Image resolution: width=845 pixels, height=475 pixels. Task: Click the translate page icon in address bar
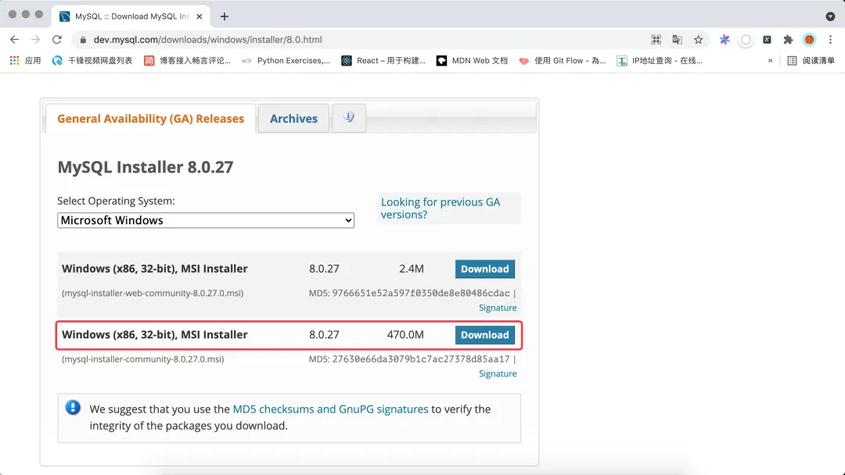(678, 39)
